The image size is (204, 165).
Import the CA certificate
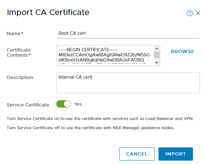[x=175, y=154]
